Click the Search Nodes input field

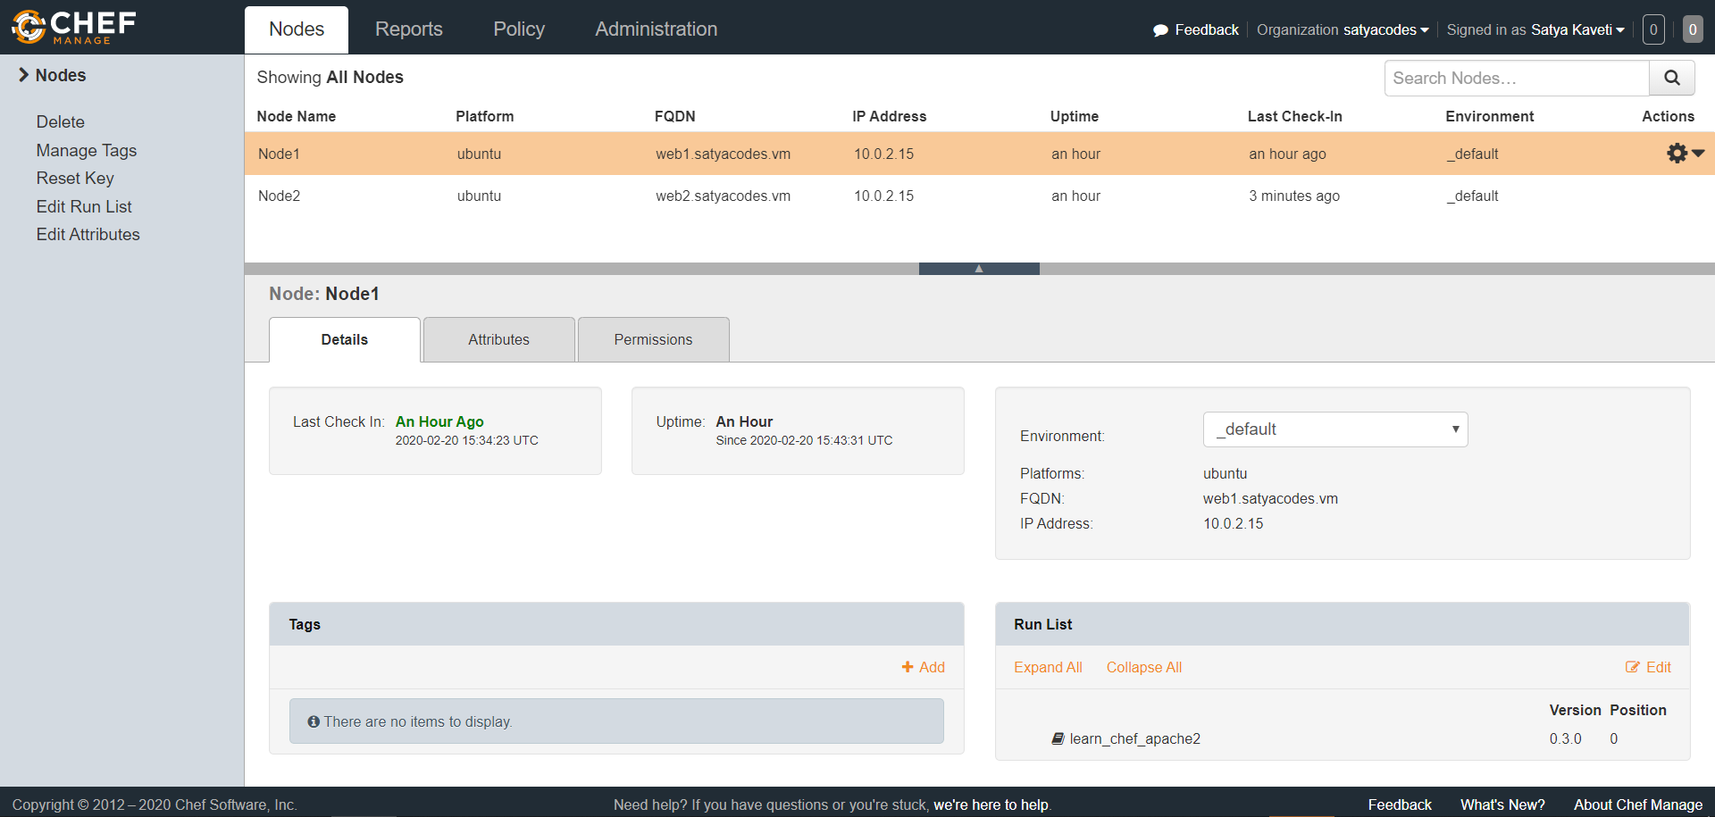1516,78
